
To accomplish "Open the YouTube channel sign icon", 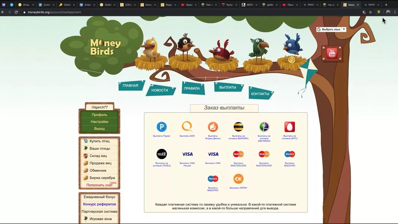I will point(332,53).
